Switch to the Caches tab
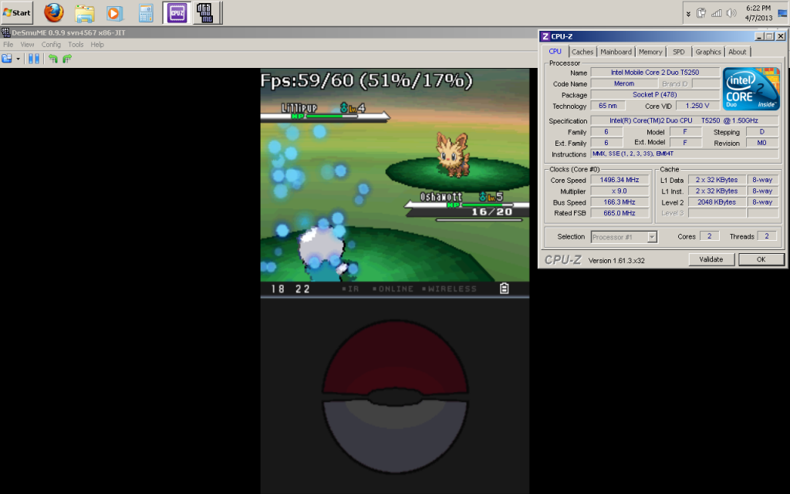 click(582, 52)
